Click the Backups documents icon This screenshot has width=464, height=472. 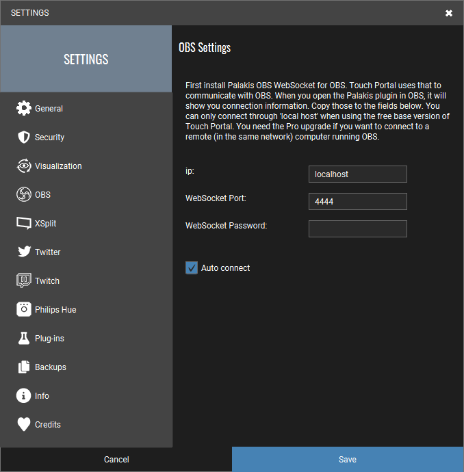[24, 367]
